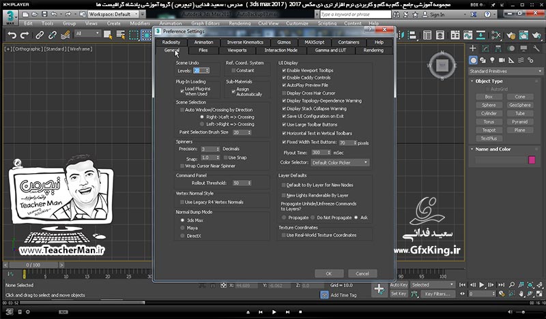Image resolution: width=546 pixels, height=319 pixels.
Task: Open the Inverse Kinematics tab
Action: tap(245, 42)
